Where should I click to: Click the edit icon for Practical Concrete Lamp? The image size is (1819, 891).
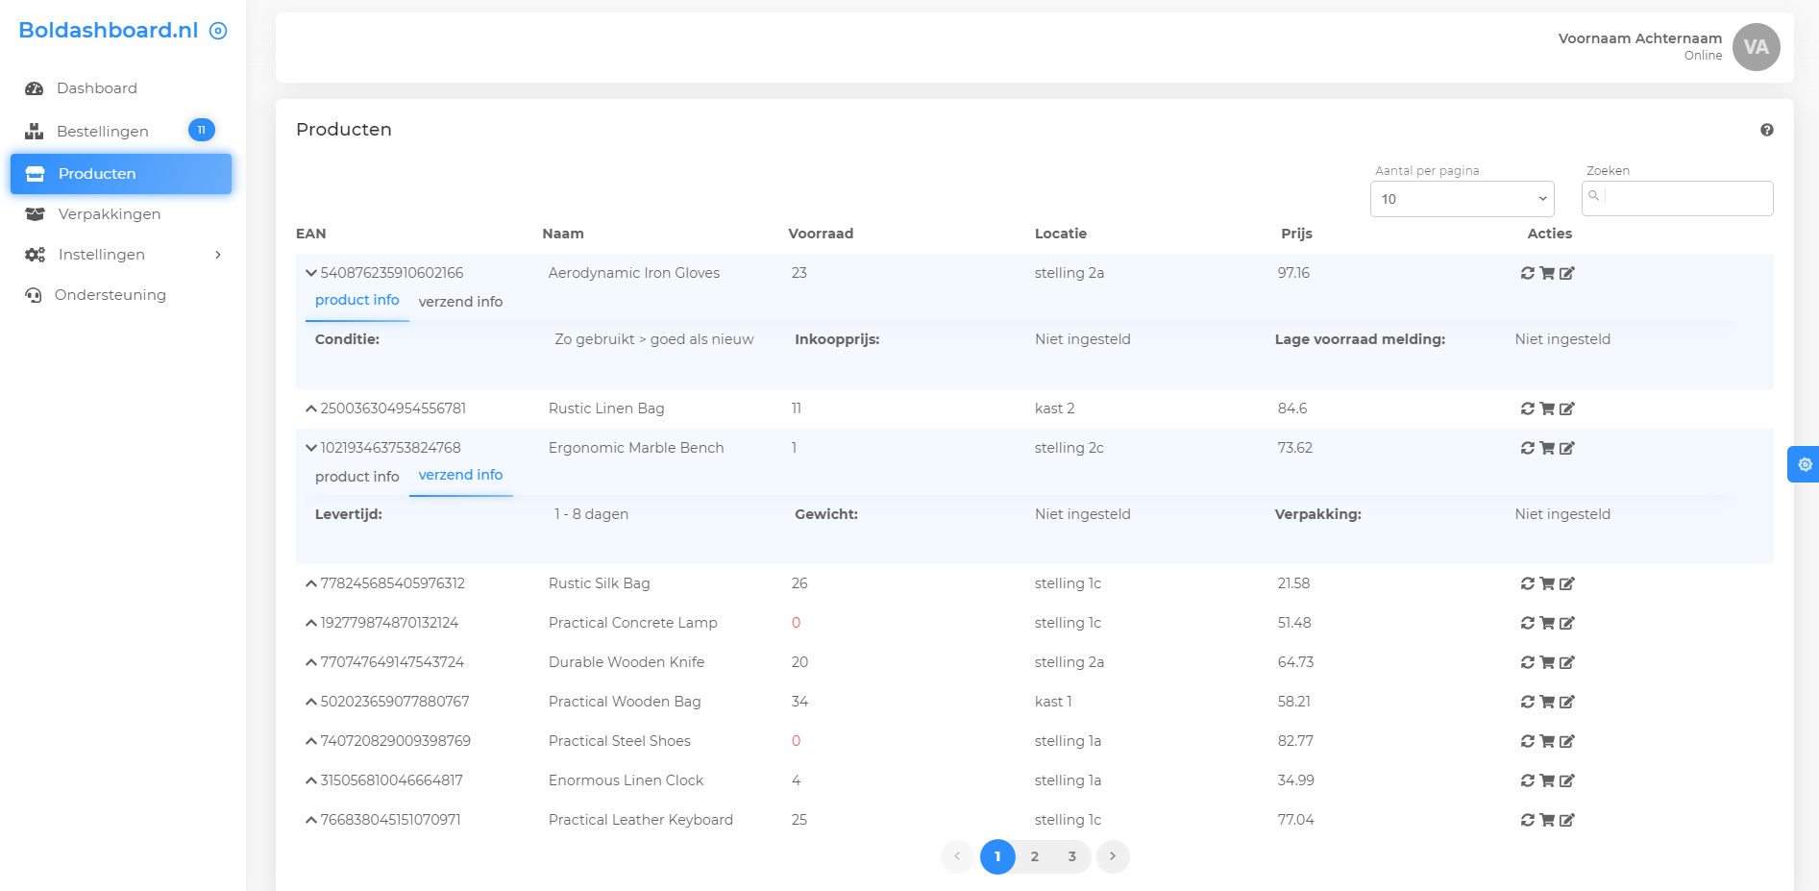[x=1567, y=623]
